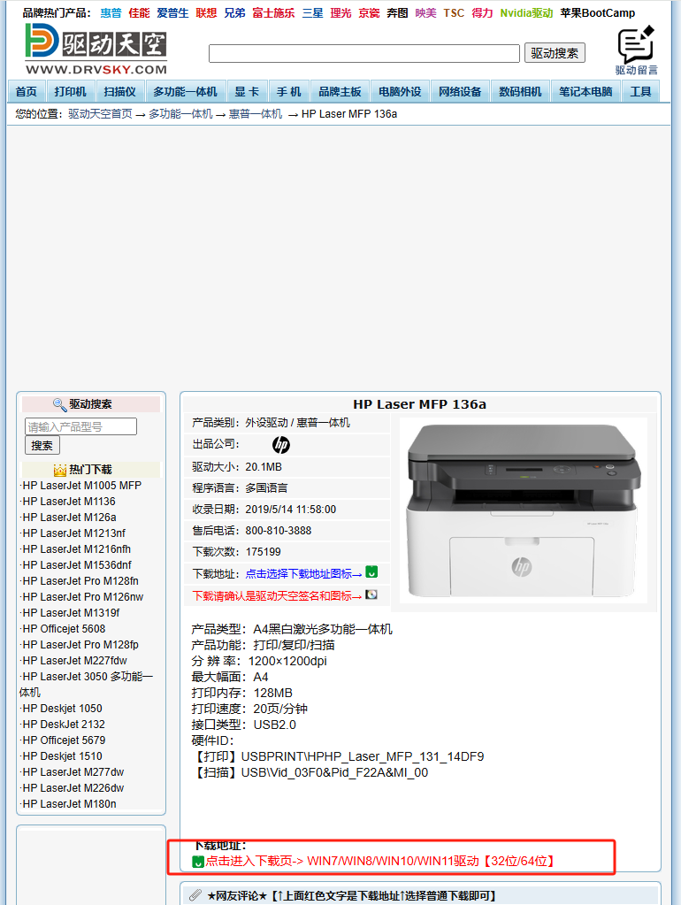Open the 手机 nav tab

288,92
